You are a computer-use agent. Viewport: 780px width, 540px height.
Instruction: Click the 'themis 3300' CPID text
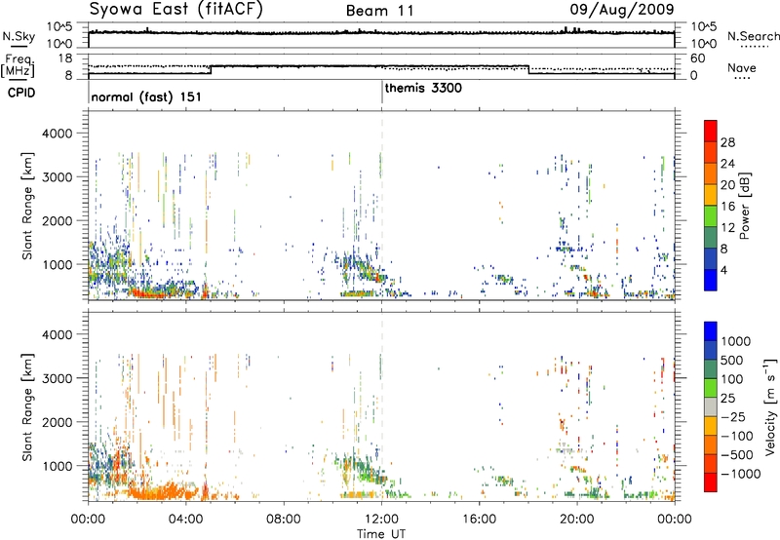423,88
